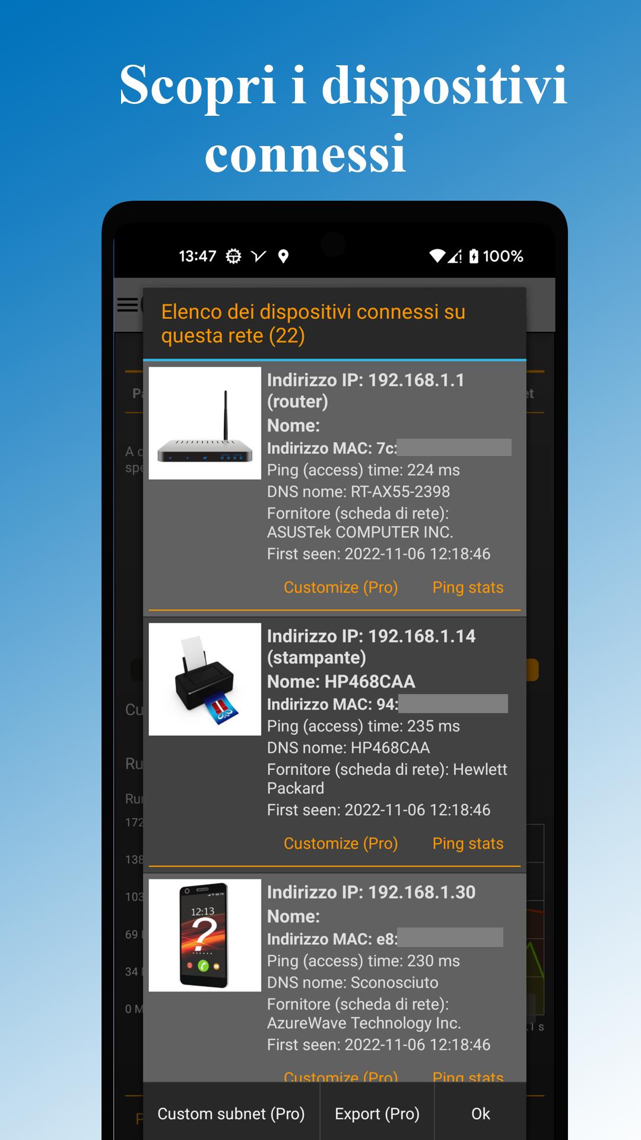Tap the router device image

(205, 423)
